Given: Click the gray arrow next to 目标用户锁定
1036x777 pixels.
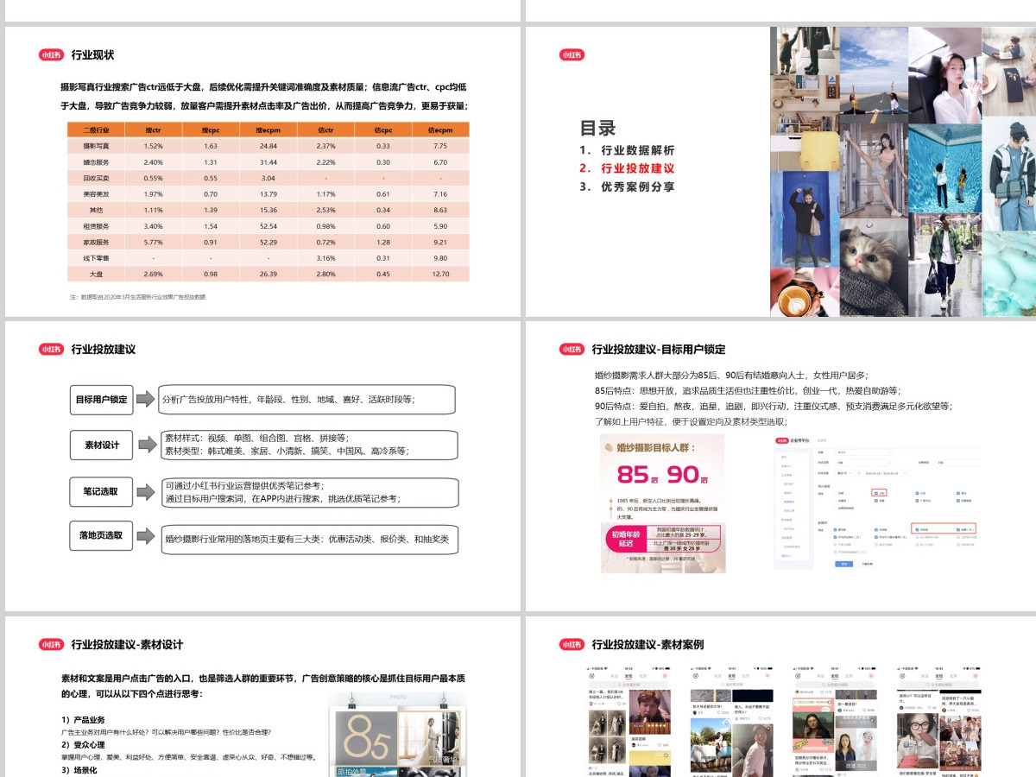Looking at the screenshot, I should tap(146, 400).
